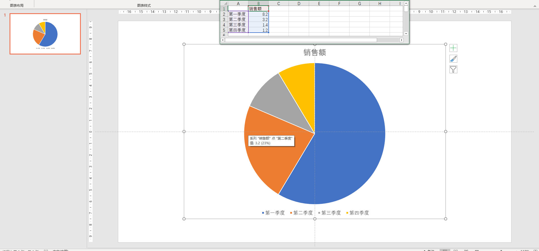This screenshot has width=539, height=251.
Task: Select slide 1 thumbnail in the panel
Action: pyautogui.click(x=45, y=34)
